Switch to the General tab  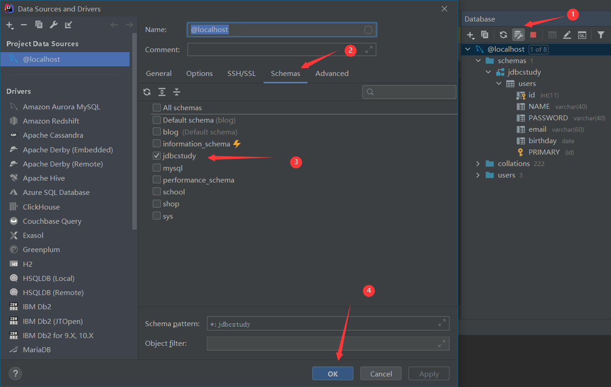click(x=159, y=73)
